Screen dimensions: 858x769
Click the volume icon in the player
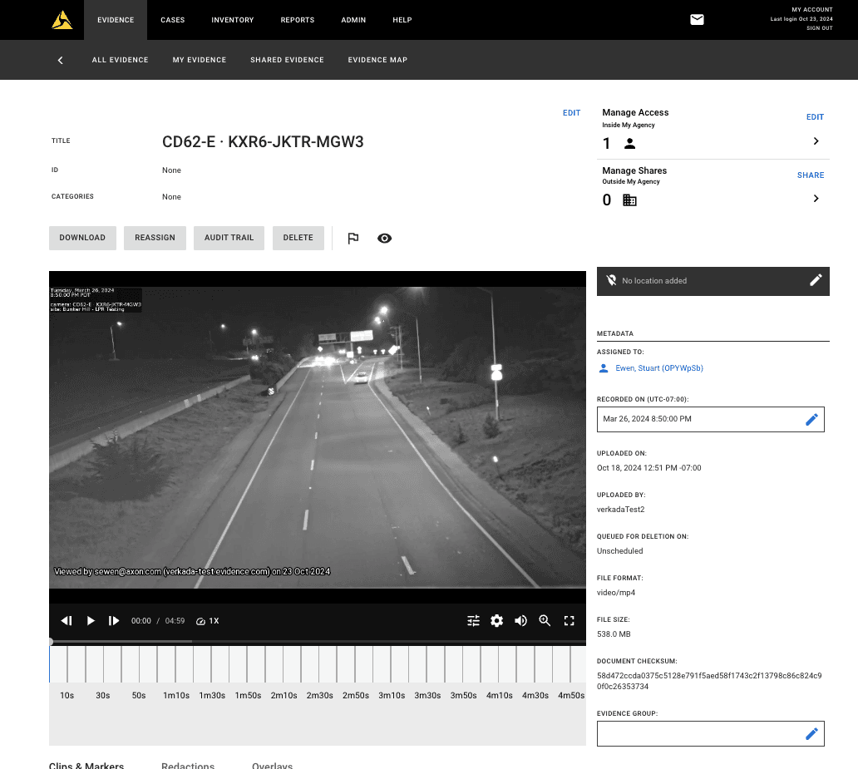520,620
